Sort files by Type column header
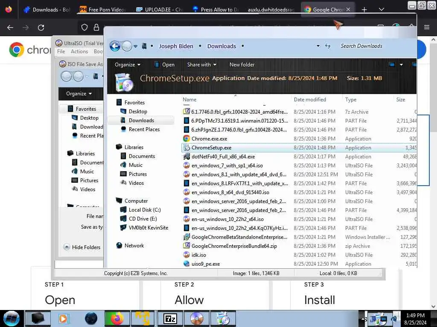Image resolution: width=437 pixels, height=327 pixels. coord(351,100)
